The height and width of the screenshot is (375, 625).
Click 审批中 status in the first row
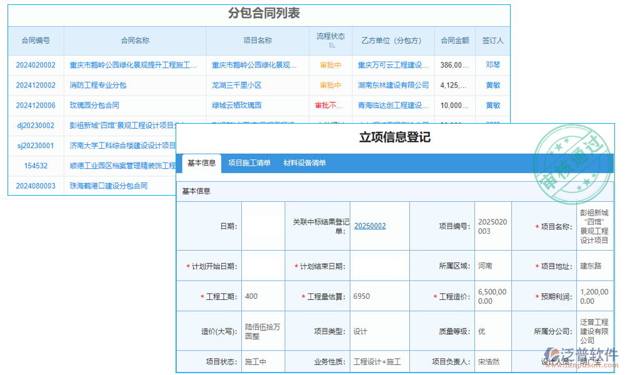[330, 64]
